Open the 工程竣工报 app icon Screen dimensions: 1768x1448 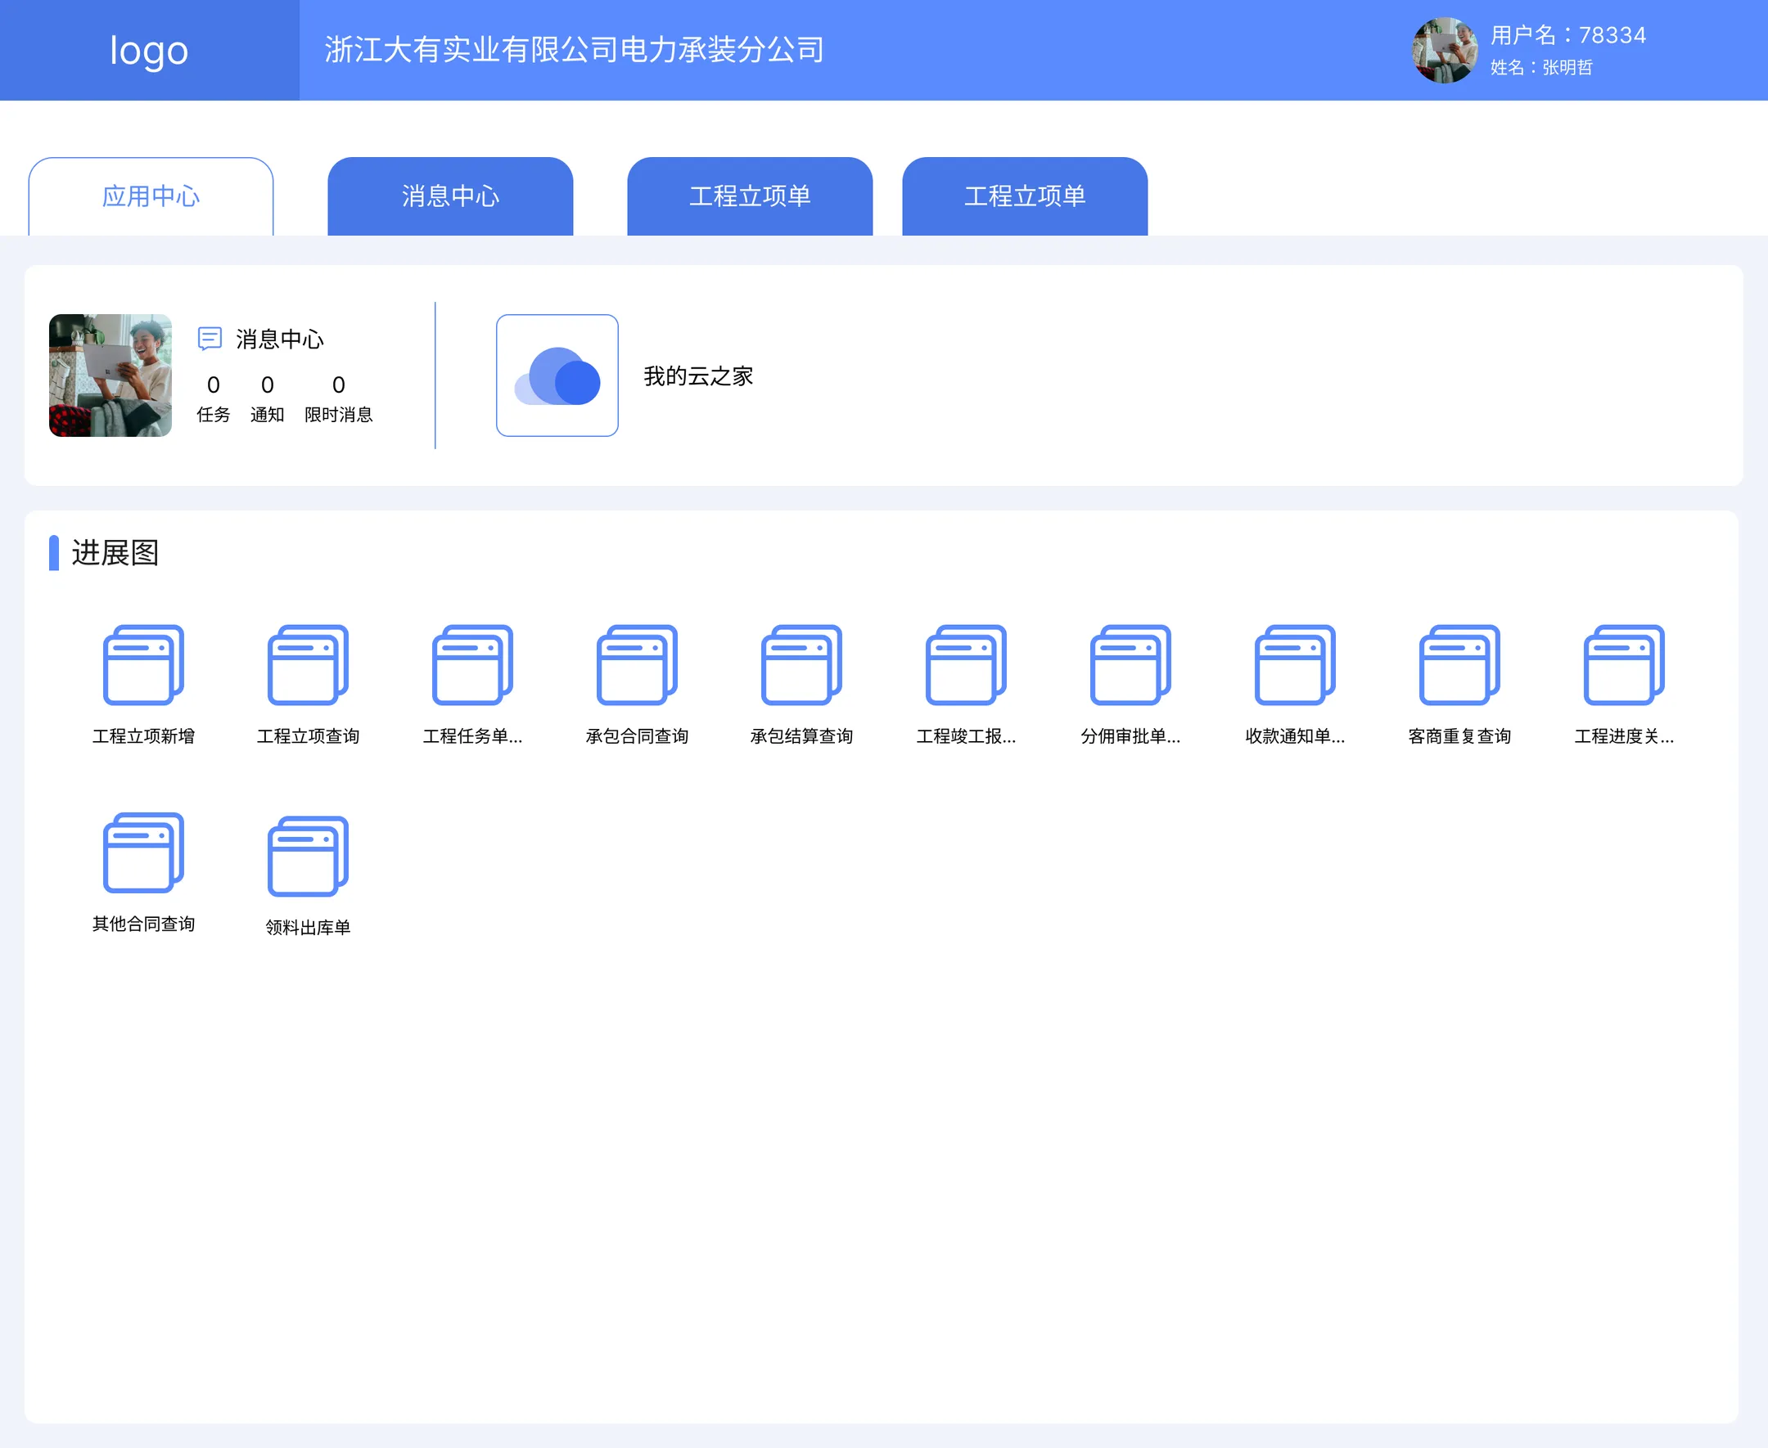(966, 665)
